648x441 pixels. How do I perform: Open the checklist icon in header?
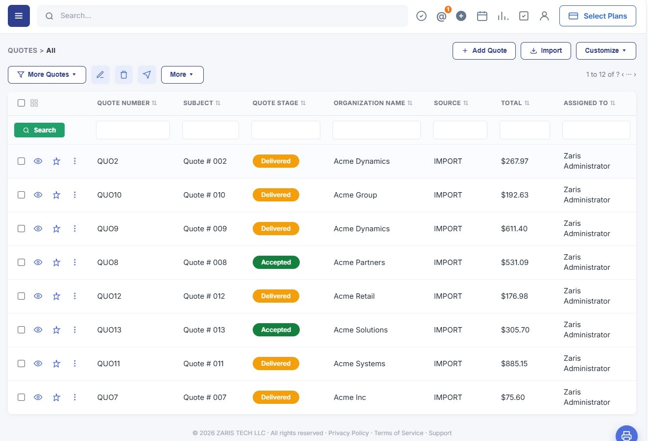(x=524, y=16)
